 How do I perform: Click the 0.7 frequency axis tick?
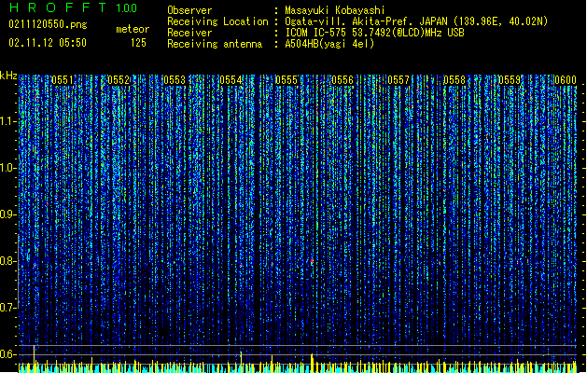[8, 308]
